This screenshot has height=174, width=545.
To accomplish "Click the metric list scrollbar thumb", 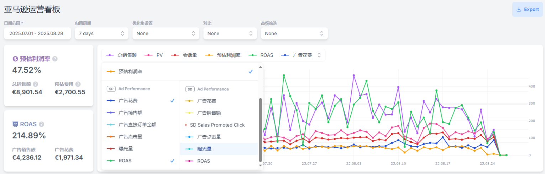I will click(x=260, y=130).
